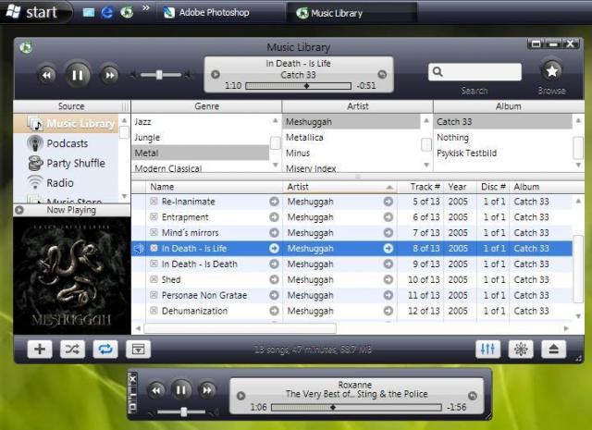Click the add playlist plus button

pos(40,349)
